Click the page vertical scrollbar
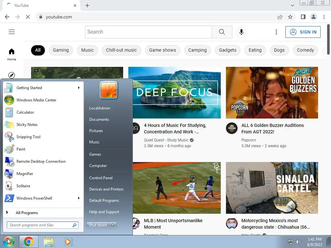Viewport: 331px width, 248px height. point(328,39)
